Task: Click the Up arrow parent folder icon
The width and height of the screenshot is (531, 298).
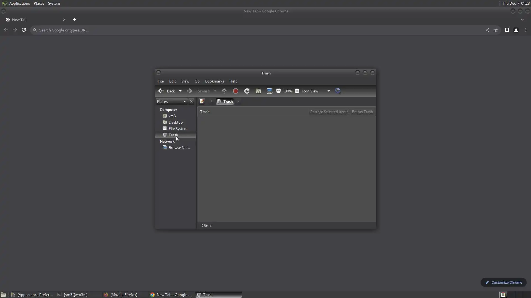Action: click(224, 91)
